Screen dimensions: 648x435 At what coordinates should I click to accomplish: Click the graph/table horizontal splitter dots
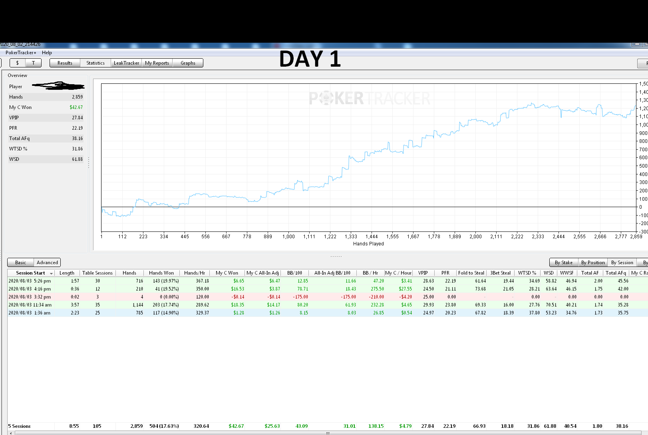(336, 256)
